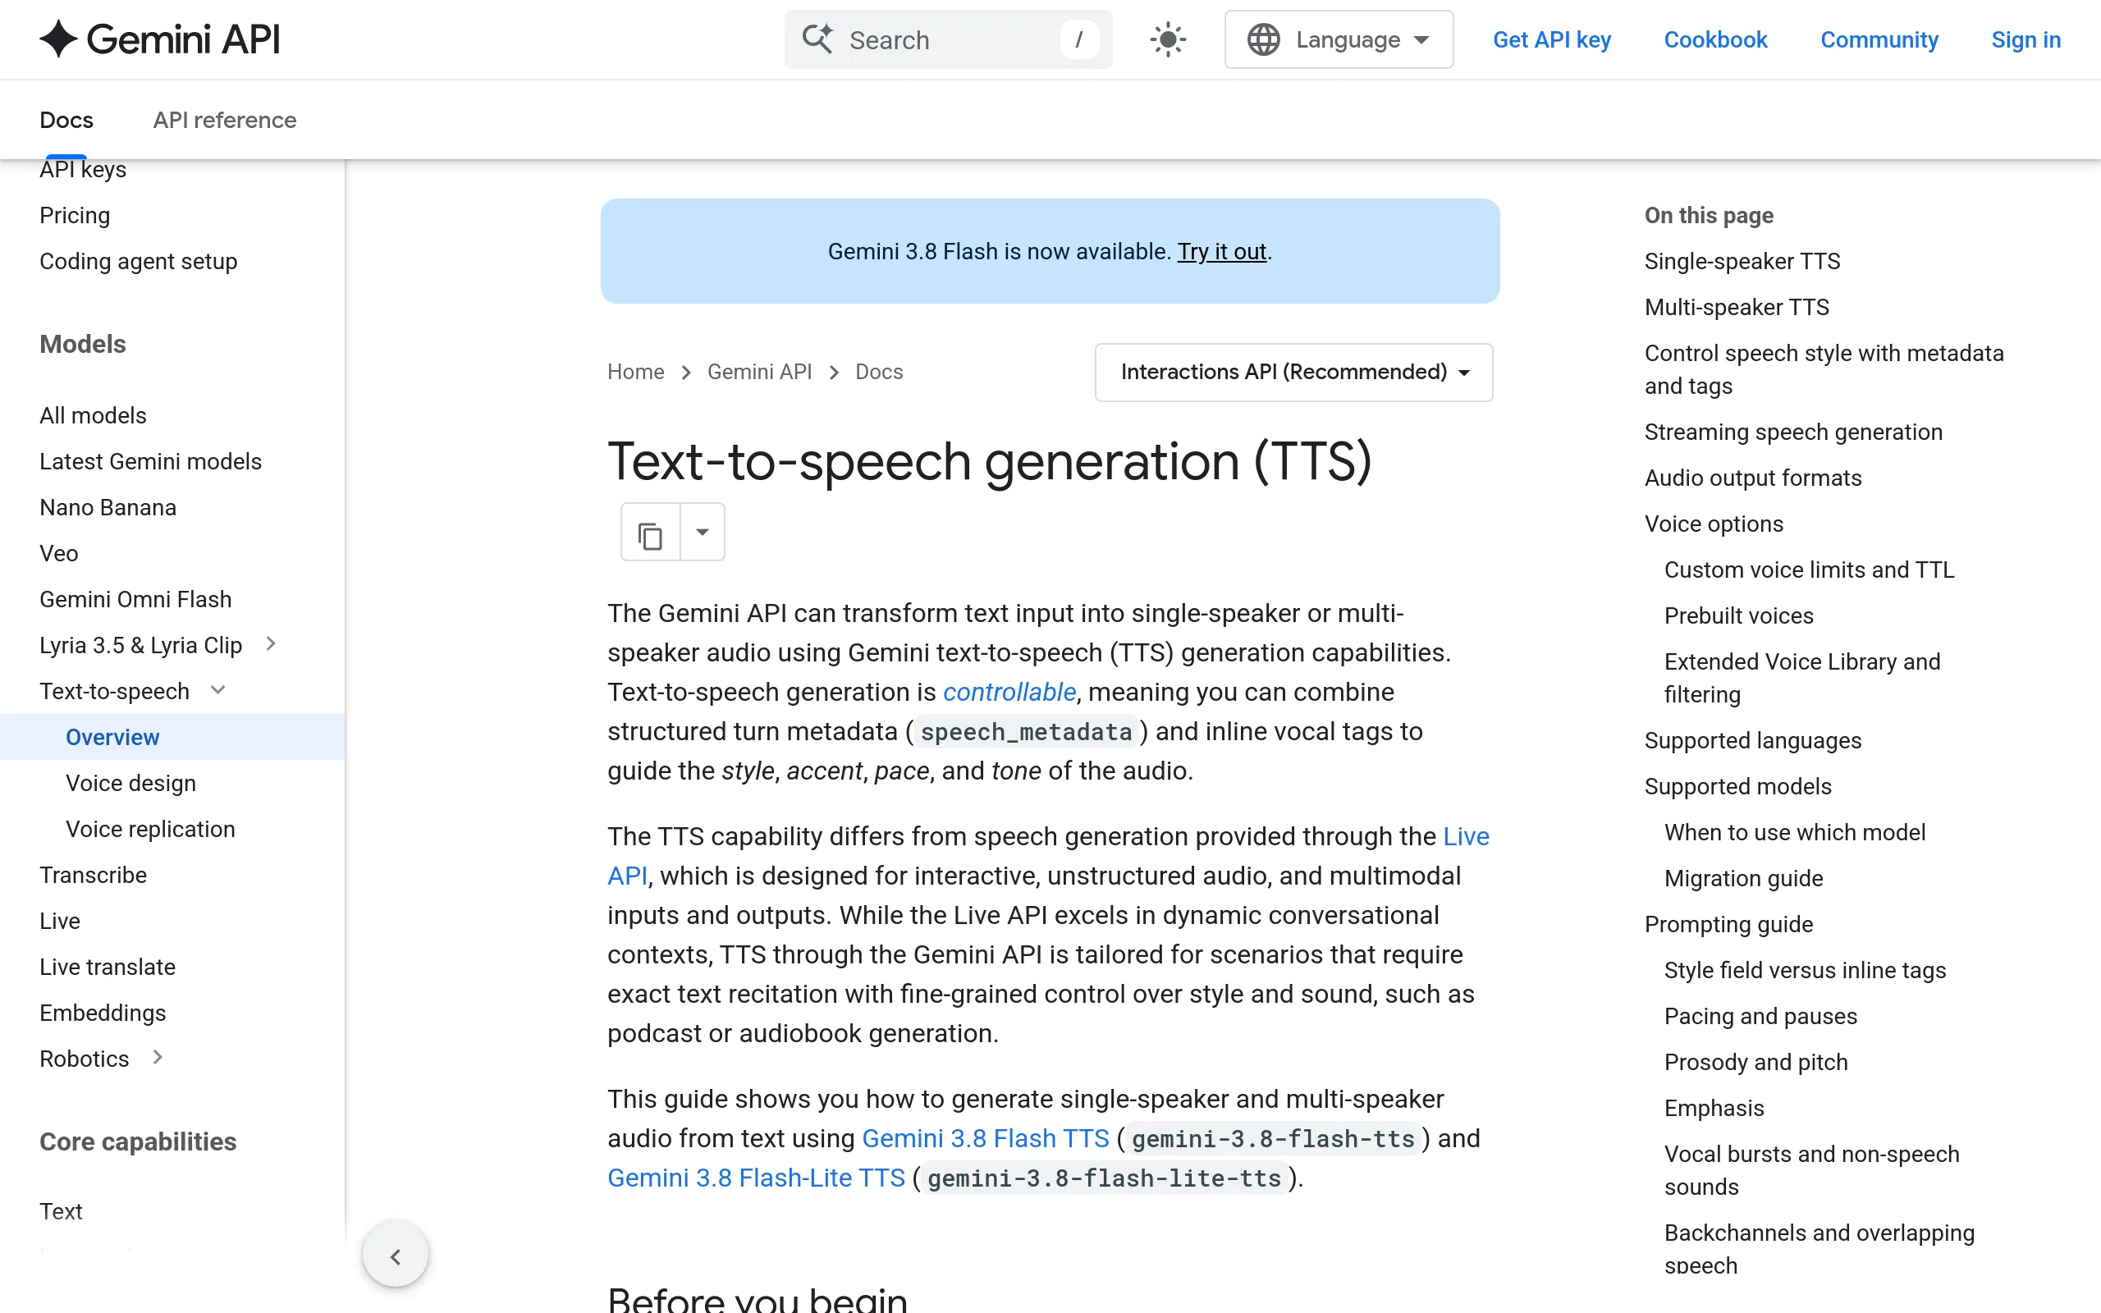Jump to Custom voice limits and TTL
2101x1313 pixels.
pos(1810,570)
